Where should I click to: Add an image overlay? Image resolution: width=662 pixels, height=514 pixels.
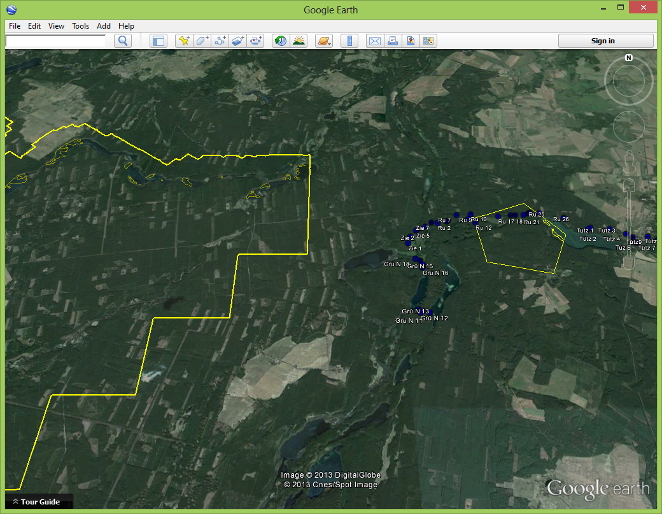coord(238,41)
